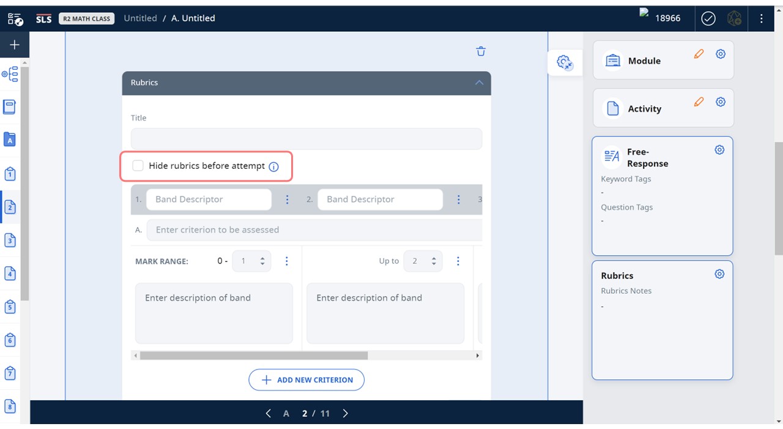Screen dimensions: 783x429
Task: Open the vertical ellipsis menu in header
Action: click(x=762, y=18)
